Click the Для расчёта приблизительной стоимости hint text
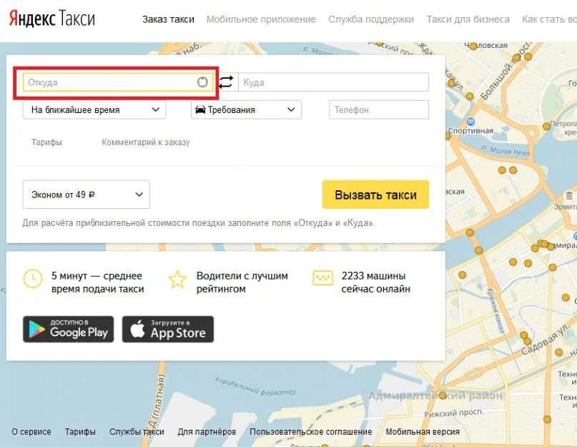Image resolution: width=577 pixels, height=447 pixels. 199,222
